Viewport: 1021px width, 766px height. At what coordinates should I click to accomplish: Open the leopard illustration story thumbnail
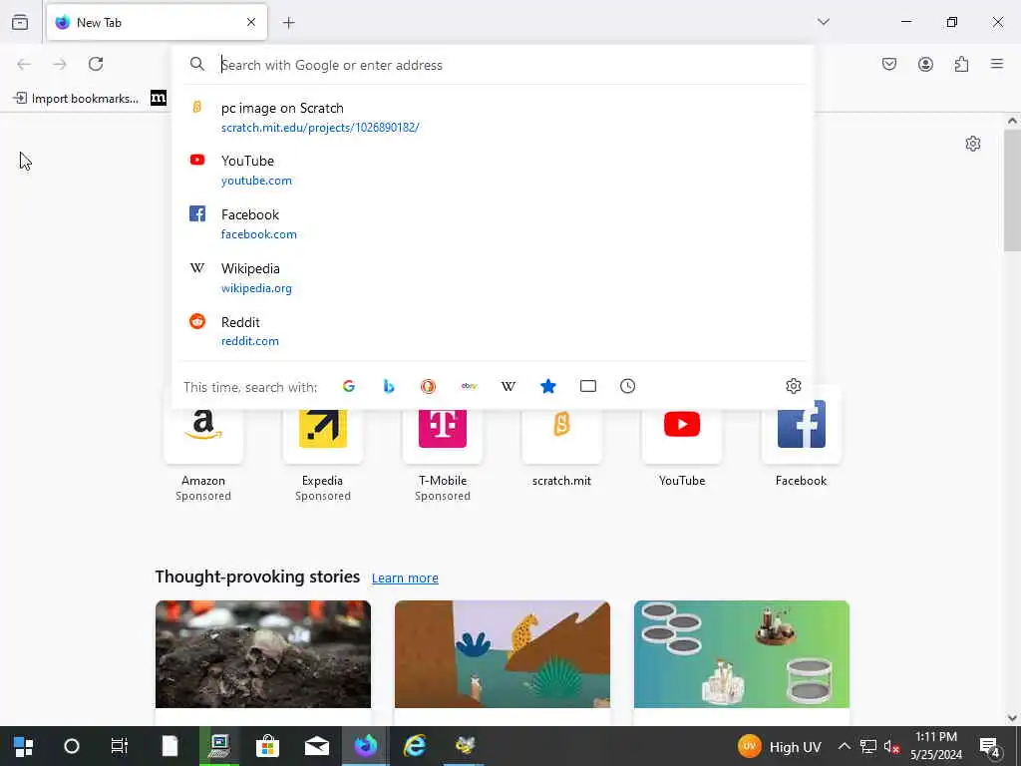click(x=503, y=654)
